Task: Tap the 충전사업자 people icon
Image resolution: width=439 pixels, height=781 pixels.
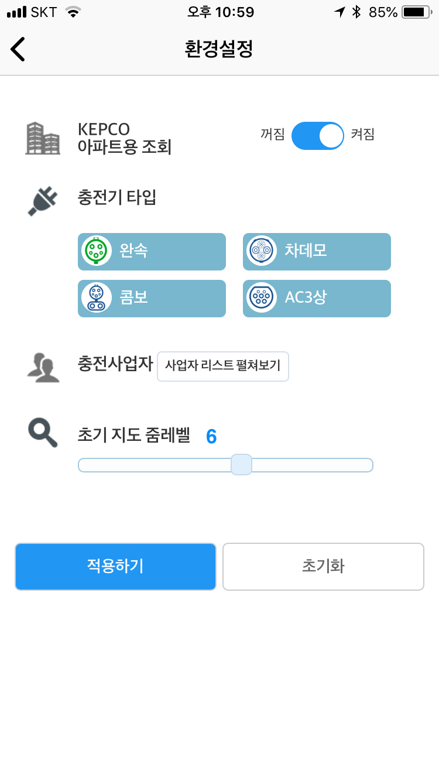Action: [43, 368]
